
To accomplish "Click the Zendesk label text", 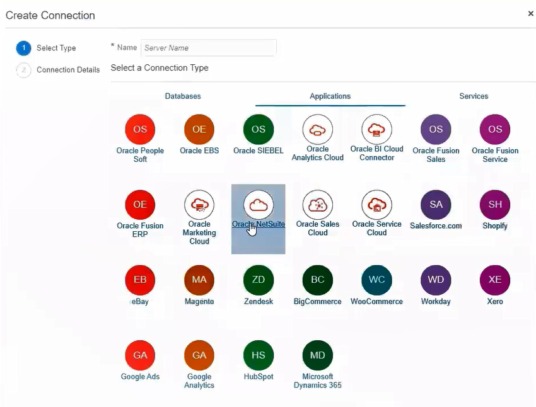I will [x=259, y=302].
